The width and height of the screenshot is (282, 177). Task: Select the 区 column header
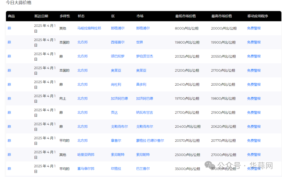tap(113, 16)
